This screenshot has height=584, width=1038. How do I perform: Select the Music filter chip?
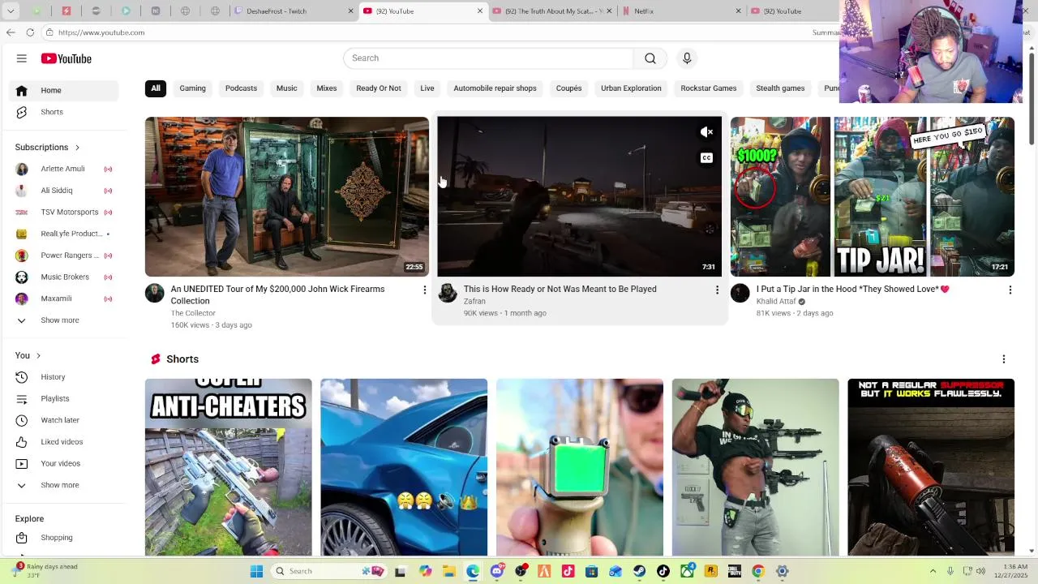[286, 88]
